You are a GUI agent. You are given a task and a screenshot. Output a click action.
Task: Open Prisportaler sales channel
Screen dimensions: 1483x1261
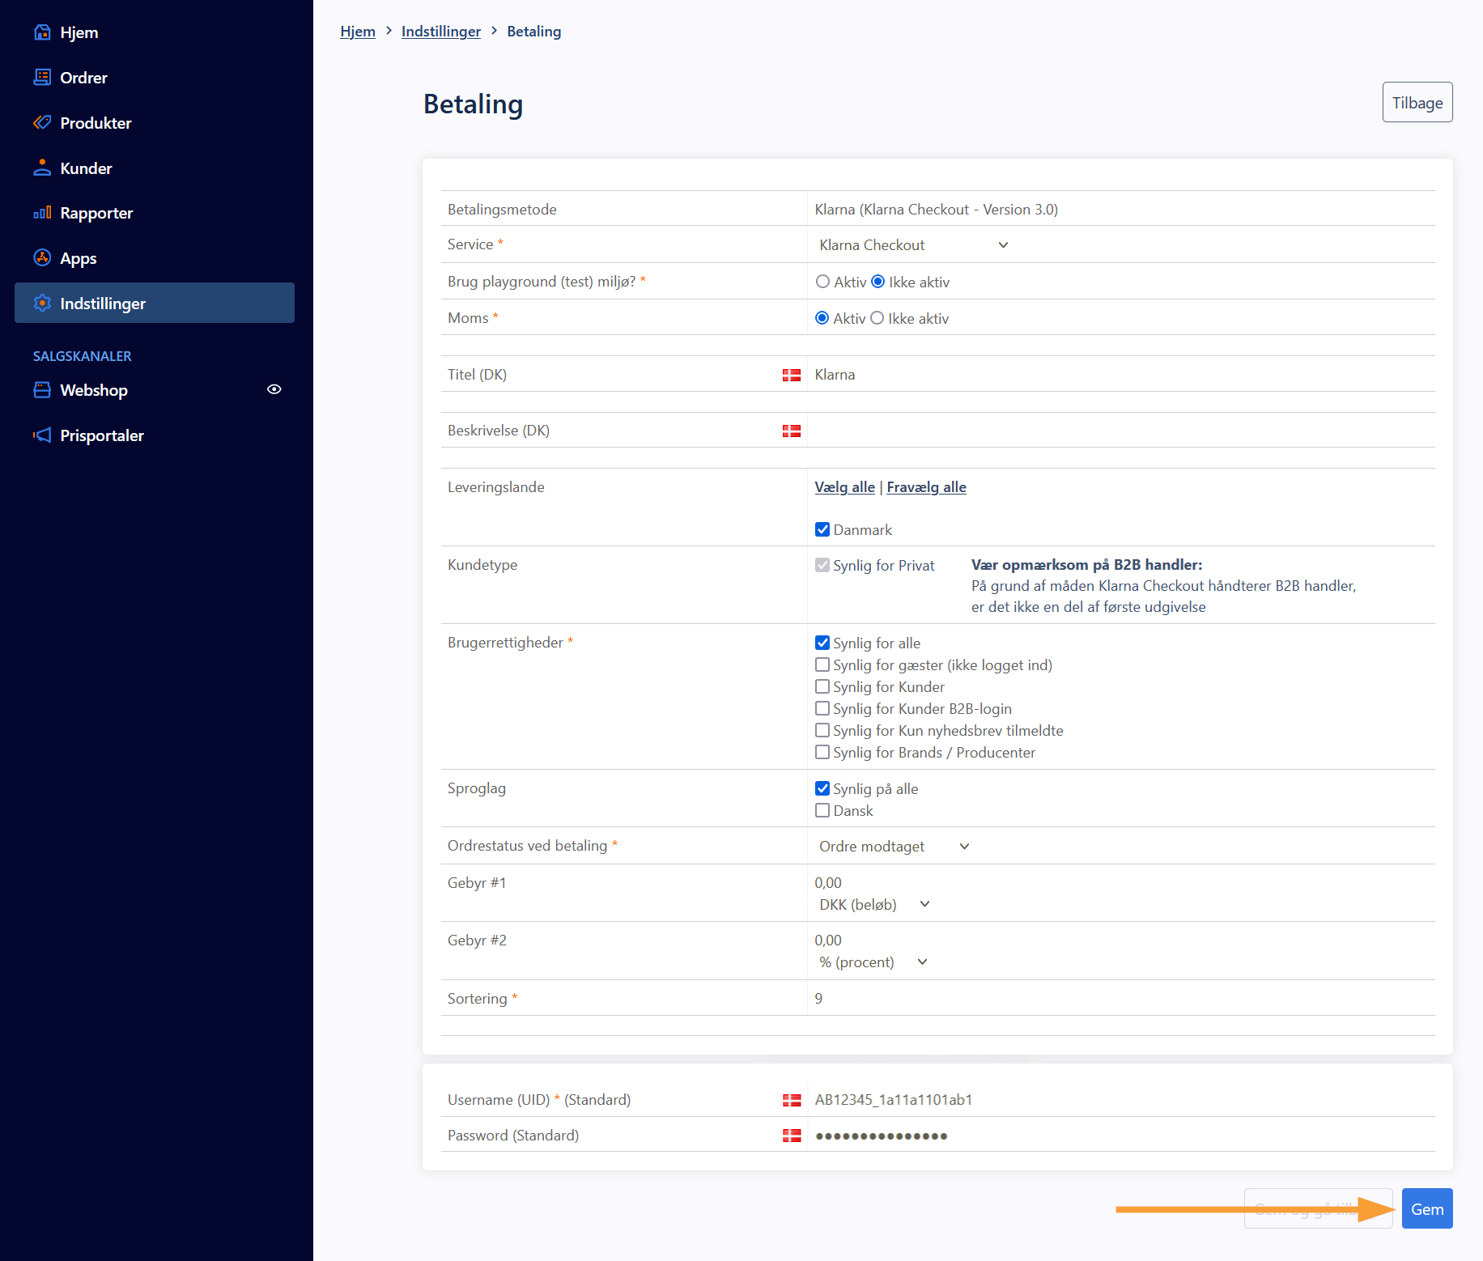coord(154,435)
